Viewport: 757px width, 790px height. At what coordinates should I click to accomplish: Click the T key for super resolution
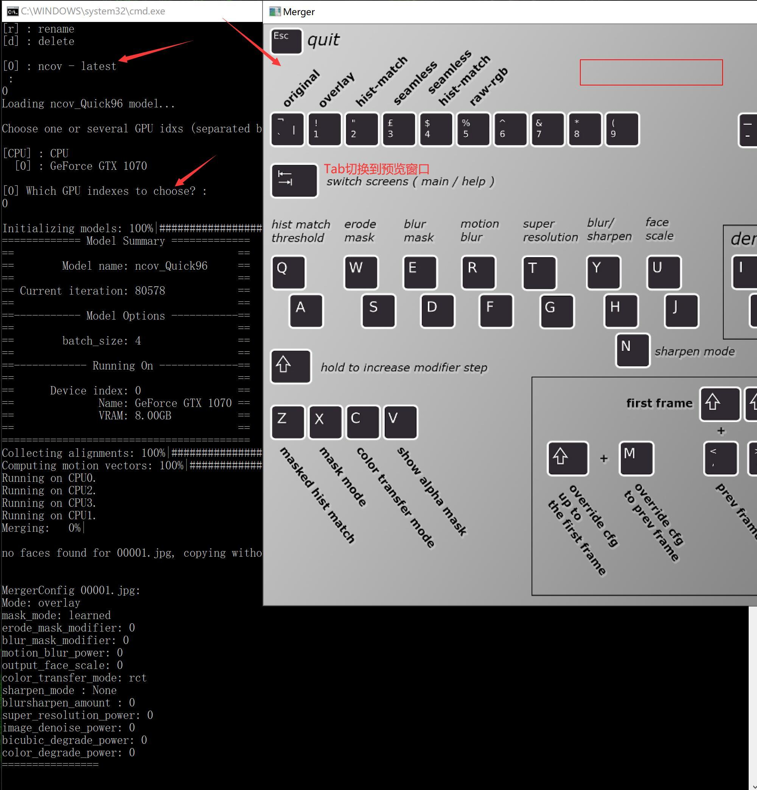click(539, 272)
